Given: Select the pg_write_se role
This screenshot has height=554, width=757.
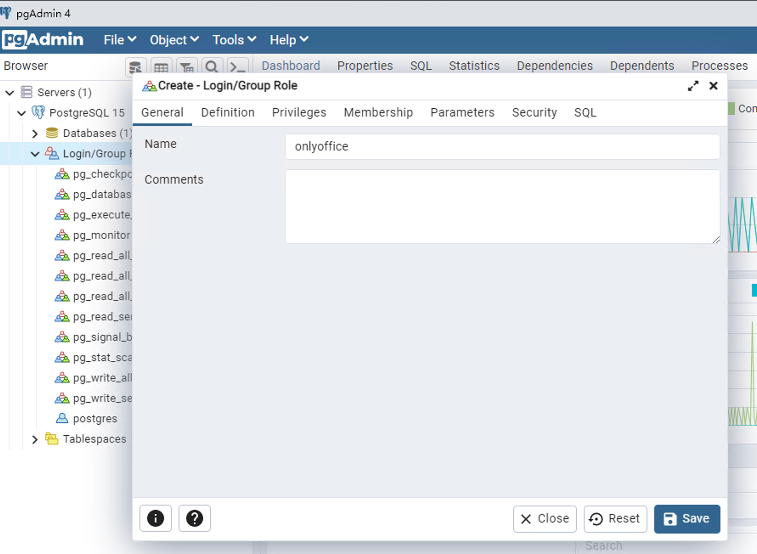Looking at the screenshot, I should [102, 398].
